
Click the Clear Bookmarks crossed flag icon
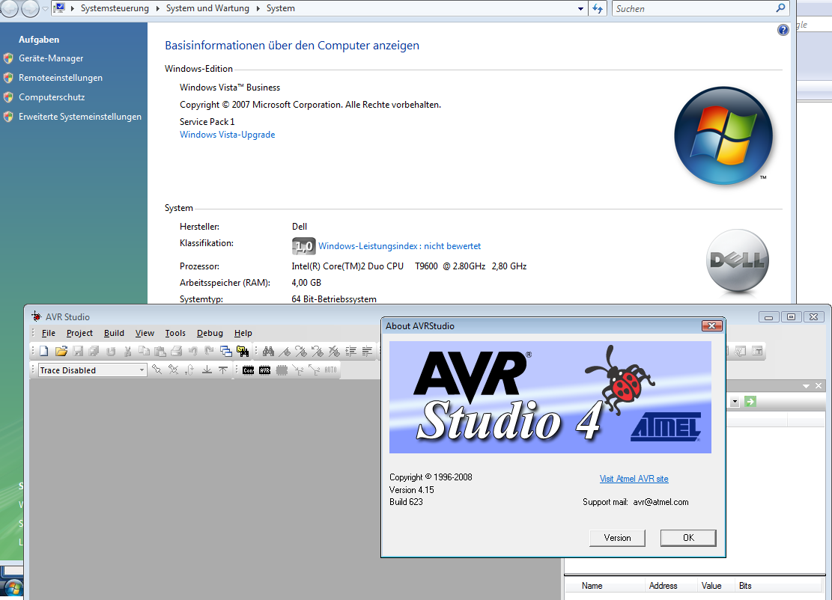coord(334,351)
